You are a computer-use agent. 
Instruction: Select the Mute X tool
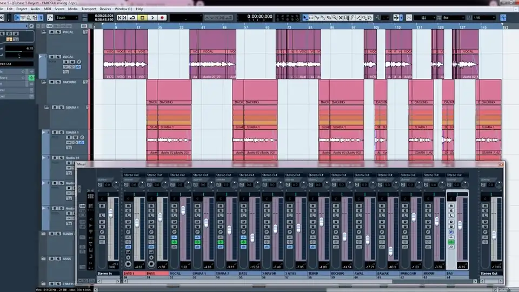340,17
